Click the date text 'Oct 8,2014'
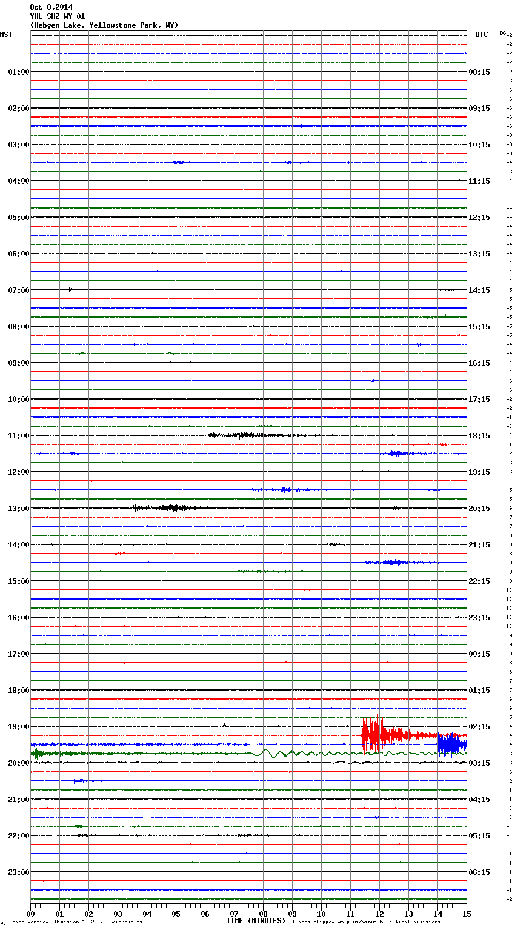Image resolution: width=515 pixels, height=930 pixels. [51, 7]
